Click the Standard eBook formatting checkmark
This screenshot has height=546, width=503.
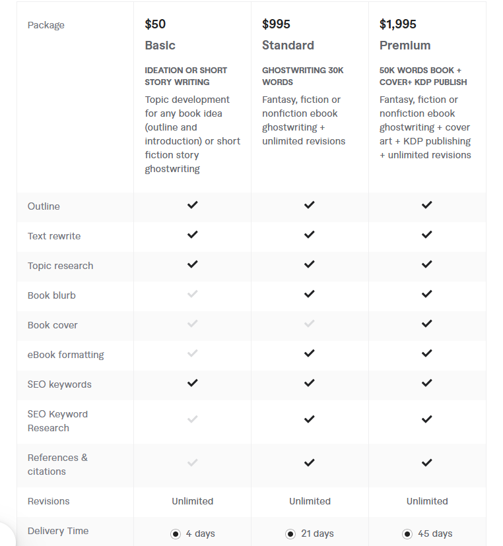(309, 353)
